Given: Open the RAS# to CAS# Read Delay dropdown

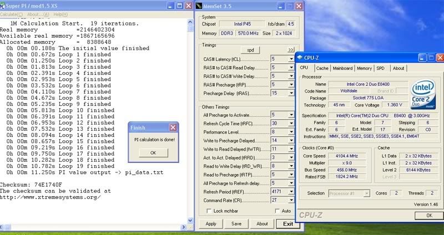Looking at the screenshot, I should pos(291,68).
